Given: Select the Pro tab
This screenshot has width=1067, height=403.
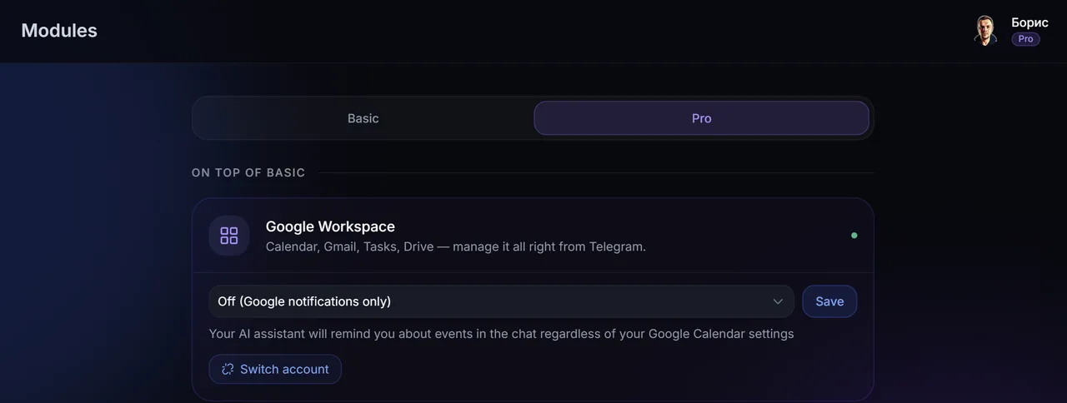Looking at the screenshot, I should click(x=701, y=118).
